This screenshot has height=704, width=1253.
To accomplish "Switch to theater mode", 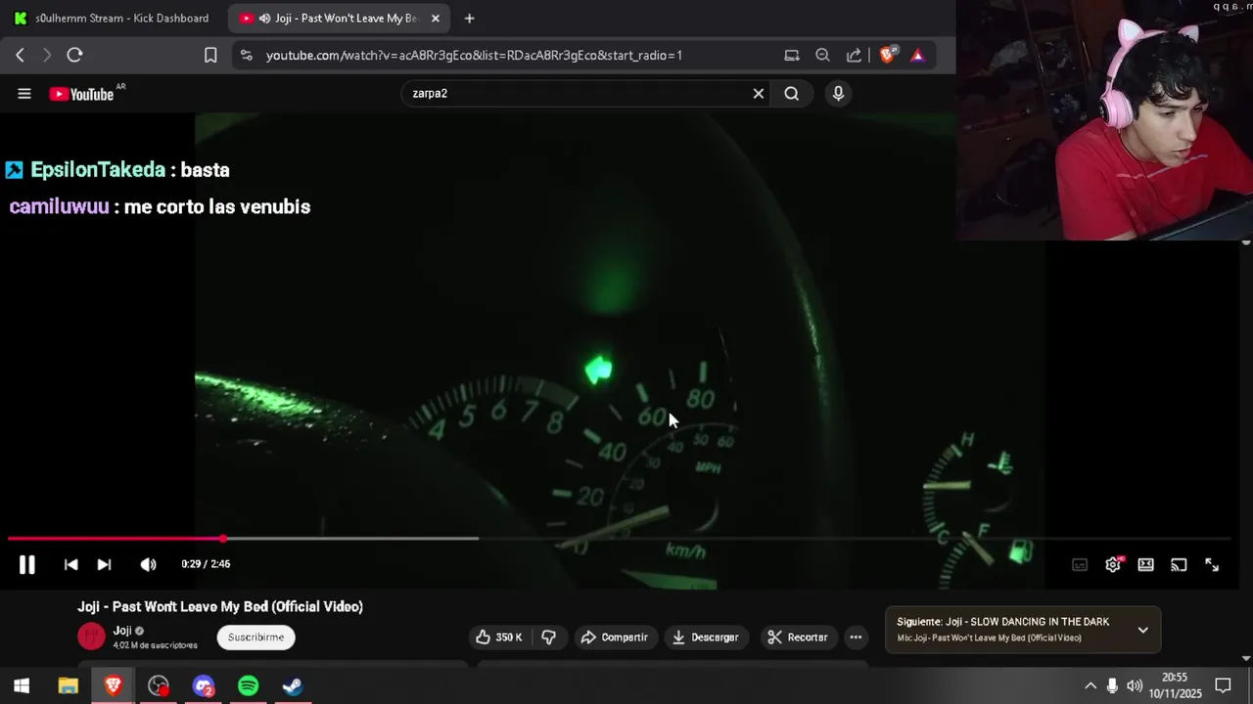I will point(1145,564).
